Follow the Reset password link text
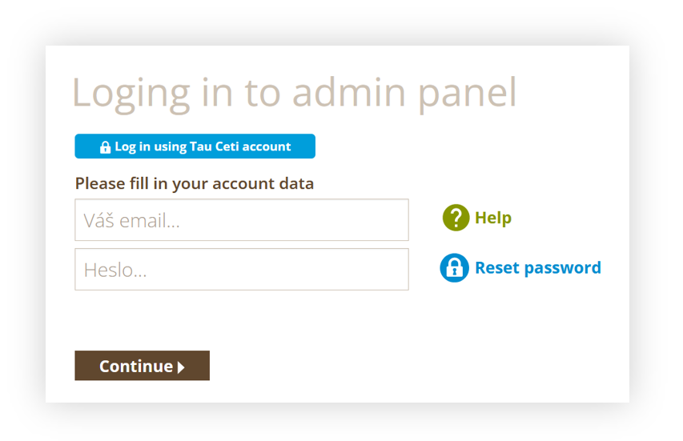 (538, 267)
